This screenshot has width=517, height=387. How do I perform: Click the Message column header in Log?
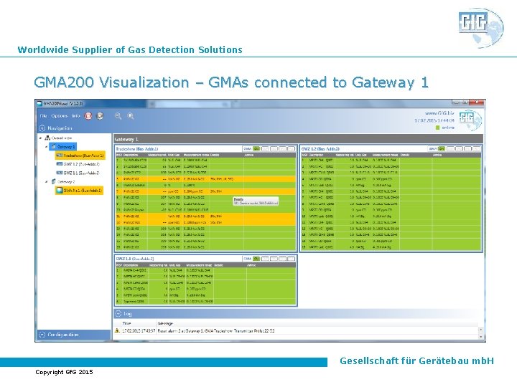click(x=165, y=323)
